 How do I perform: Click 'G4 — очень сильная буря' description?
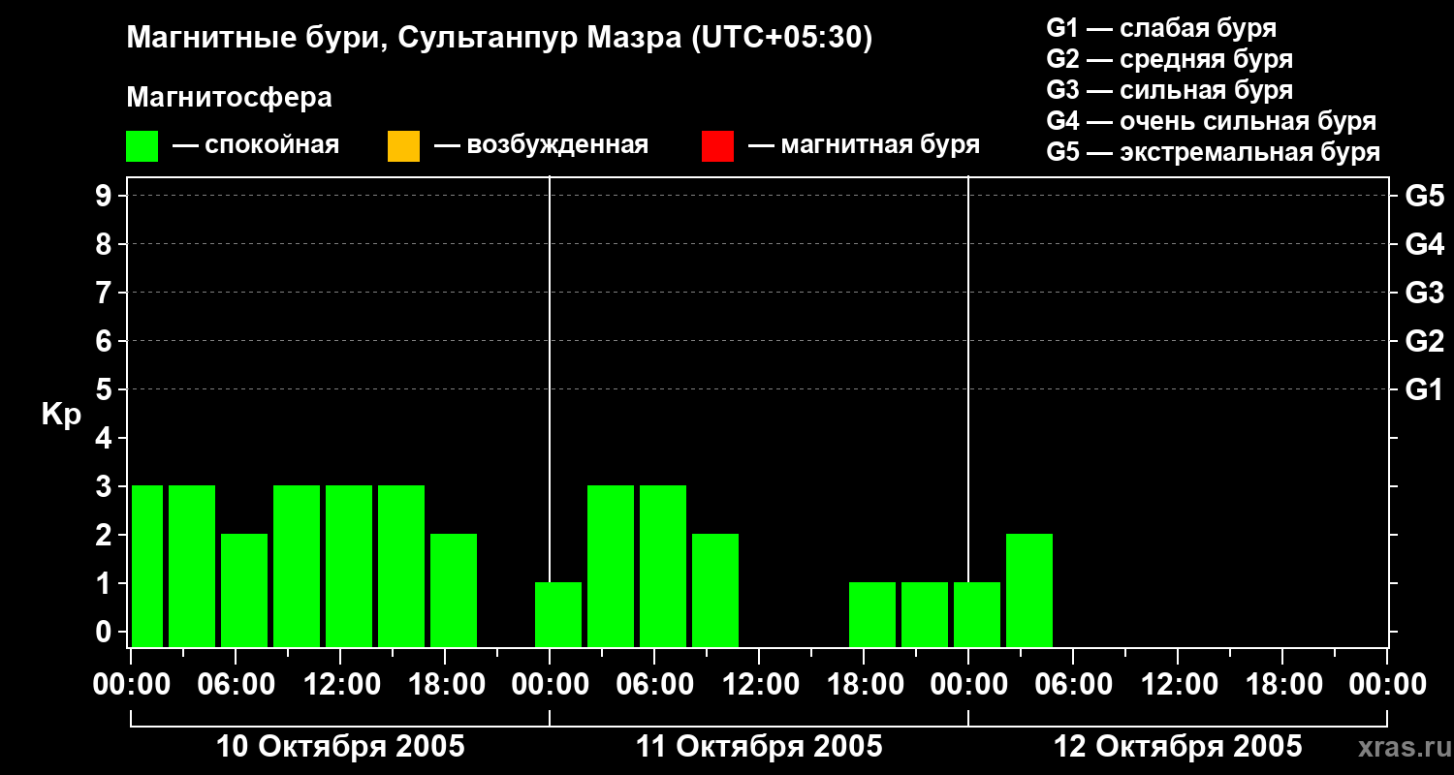[1212, 121]
